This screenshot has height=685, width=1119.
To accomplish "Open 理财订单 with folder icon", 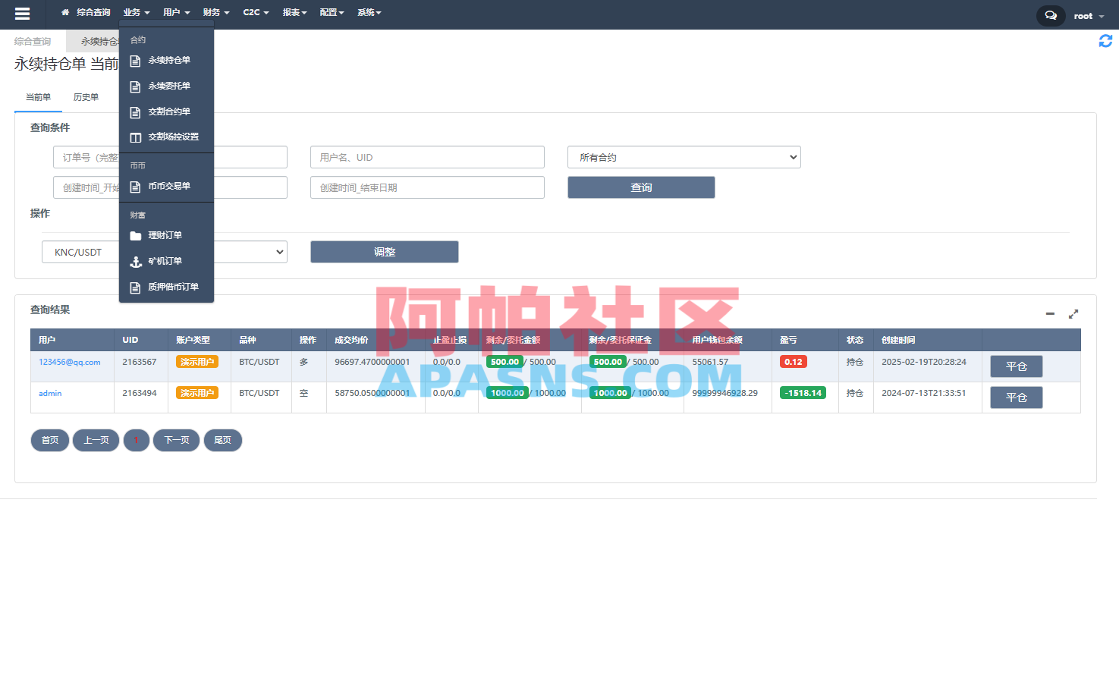I will [x=165, y=235].
